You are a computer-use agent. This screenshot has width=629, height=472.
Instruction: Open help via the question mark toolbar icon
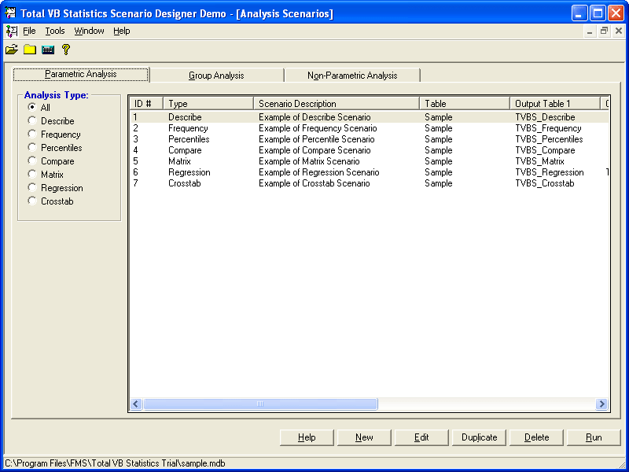tap(67, 49)
